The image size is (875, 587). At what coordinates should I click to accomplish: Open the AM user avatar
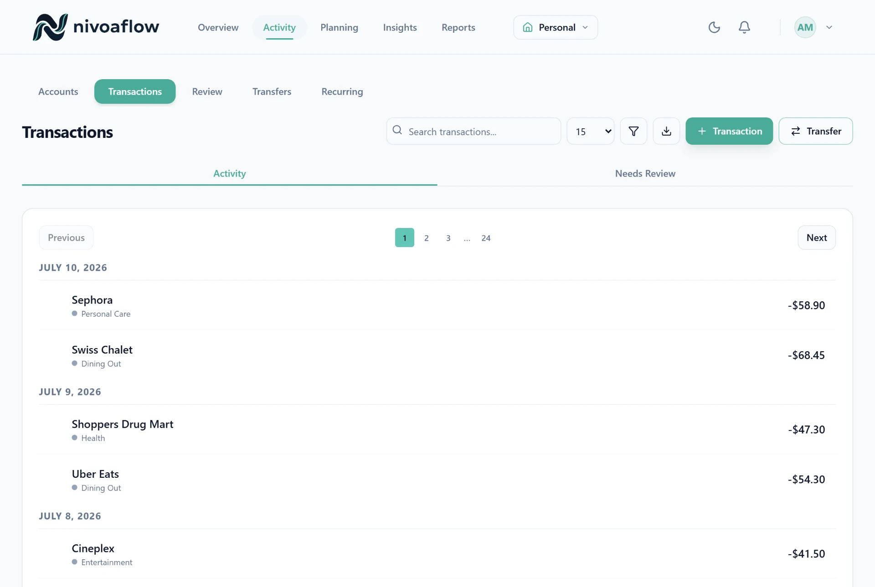coord(805,27)
